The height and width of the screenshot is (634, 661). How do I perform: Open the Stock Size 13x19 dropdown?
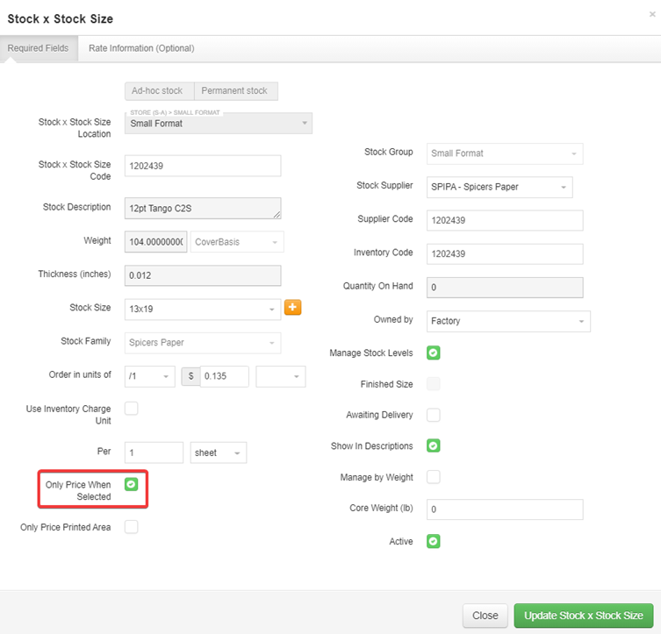coord(203,309)
